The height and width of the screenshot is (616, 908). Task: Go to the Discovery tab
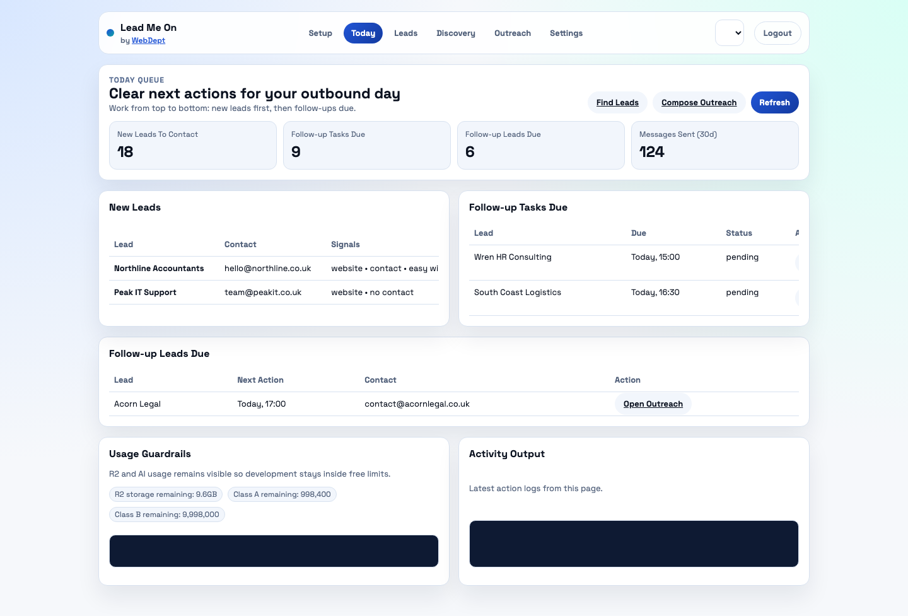455,33
